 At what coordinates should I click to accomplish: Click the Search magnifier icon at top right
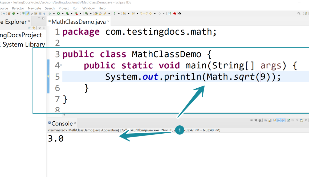point(299,13)
